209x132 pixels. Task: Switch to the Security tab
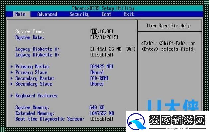79,14
